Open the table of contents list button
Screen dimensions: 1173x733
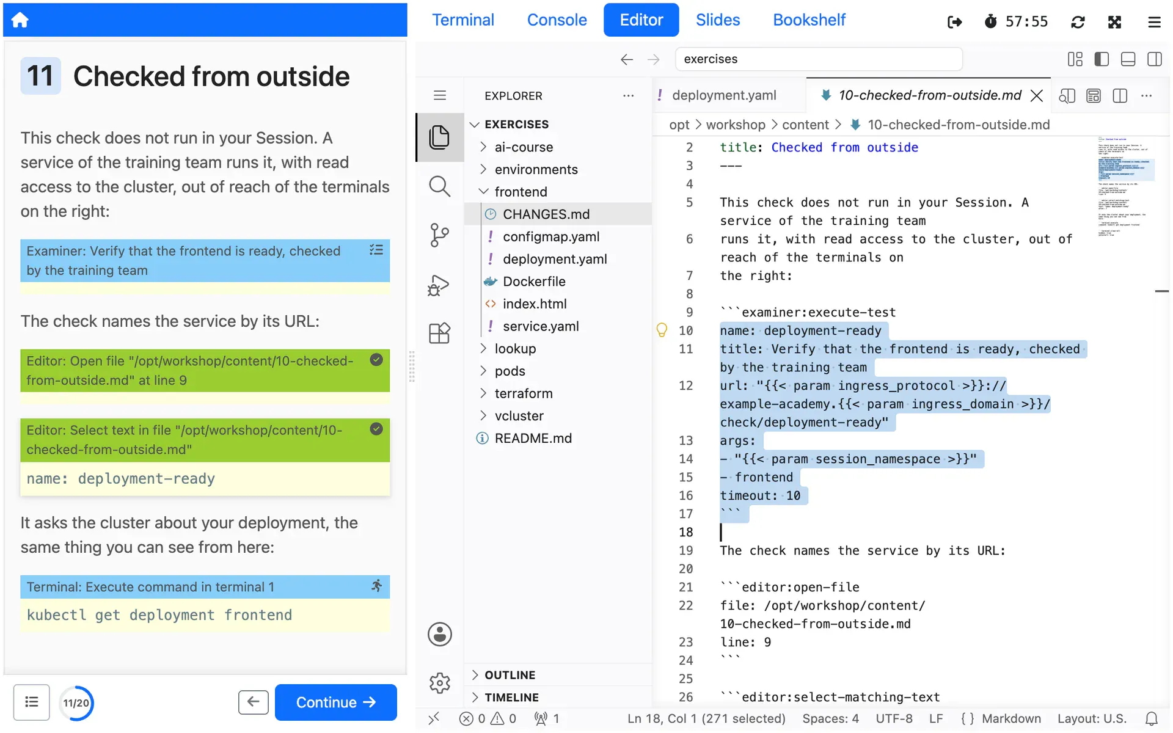pos(31,702)
